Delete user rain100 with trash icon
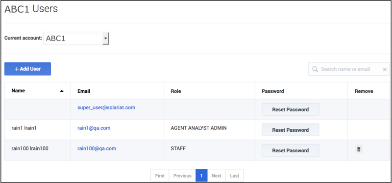The width and height of the screenshot is (392, 183). click(x=359, y=149)
